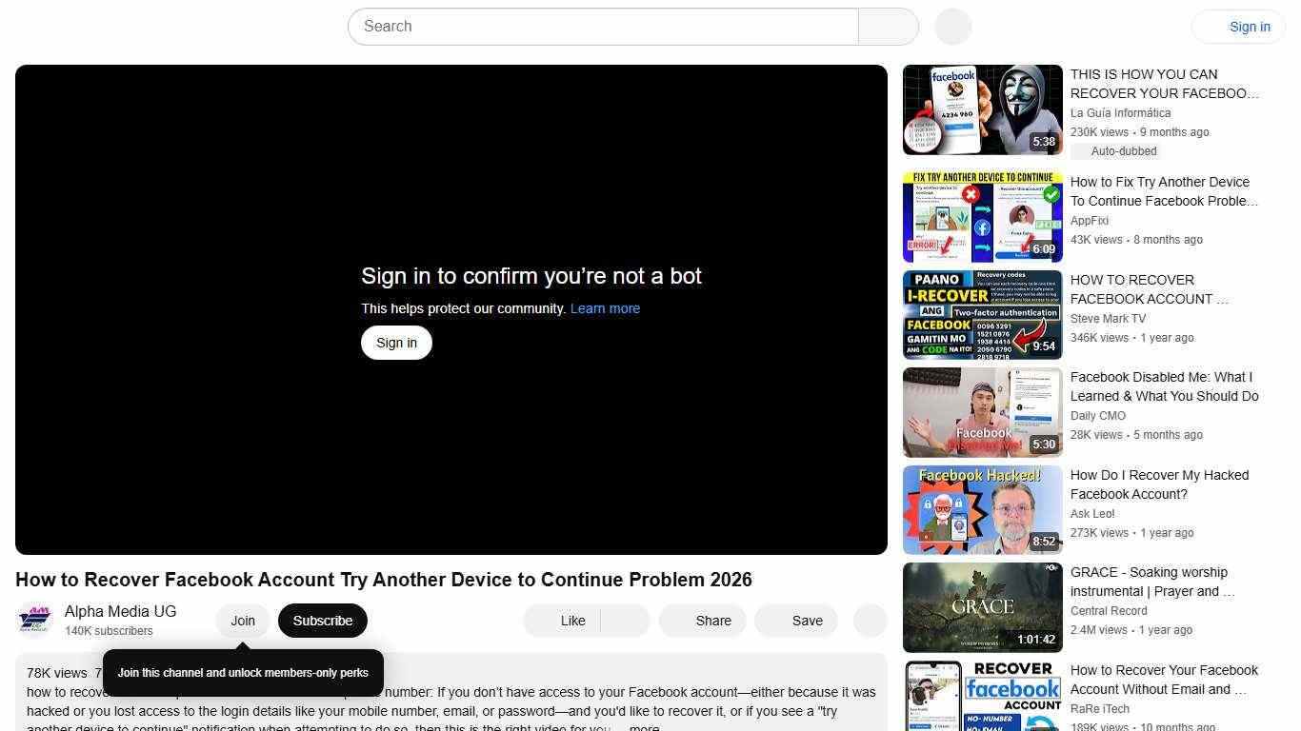Open the Facebook Disabled Me video thumbnail
1301x731 pixels.
(x=982, y=411)
